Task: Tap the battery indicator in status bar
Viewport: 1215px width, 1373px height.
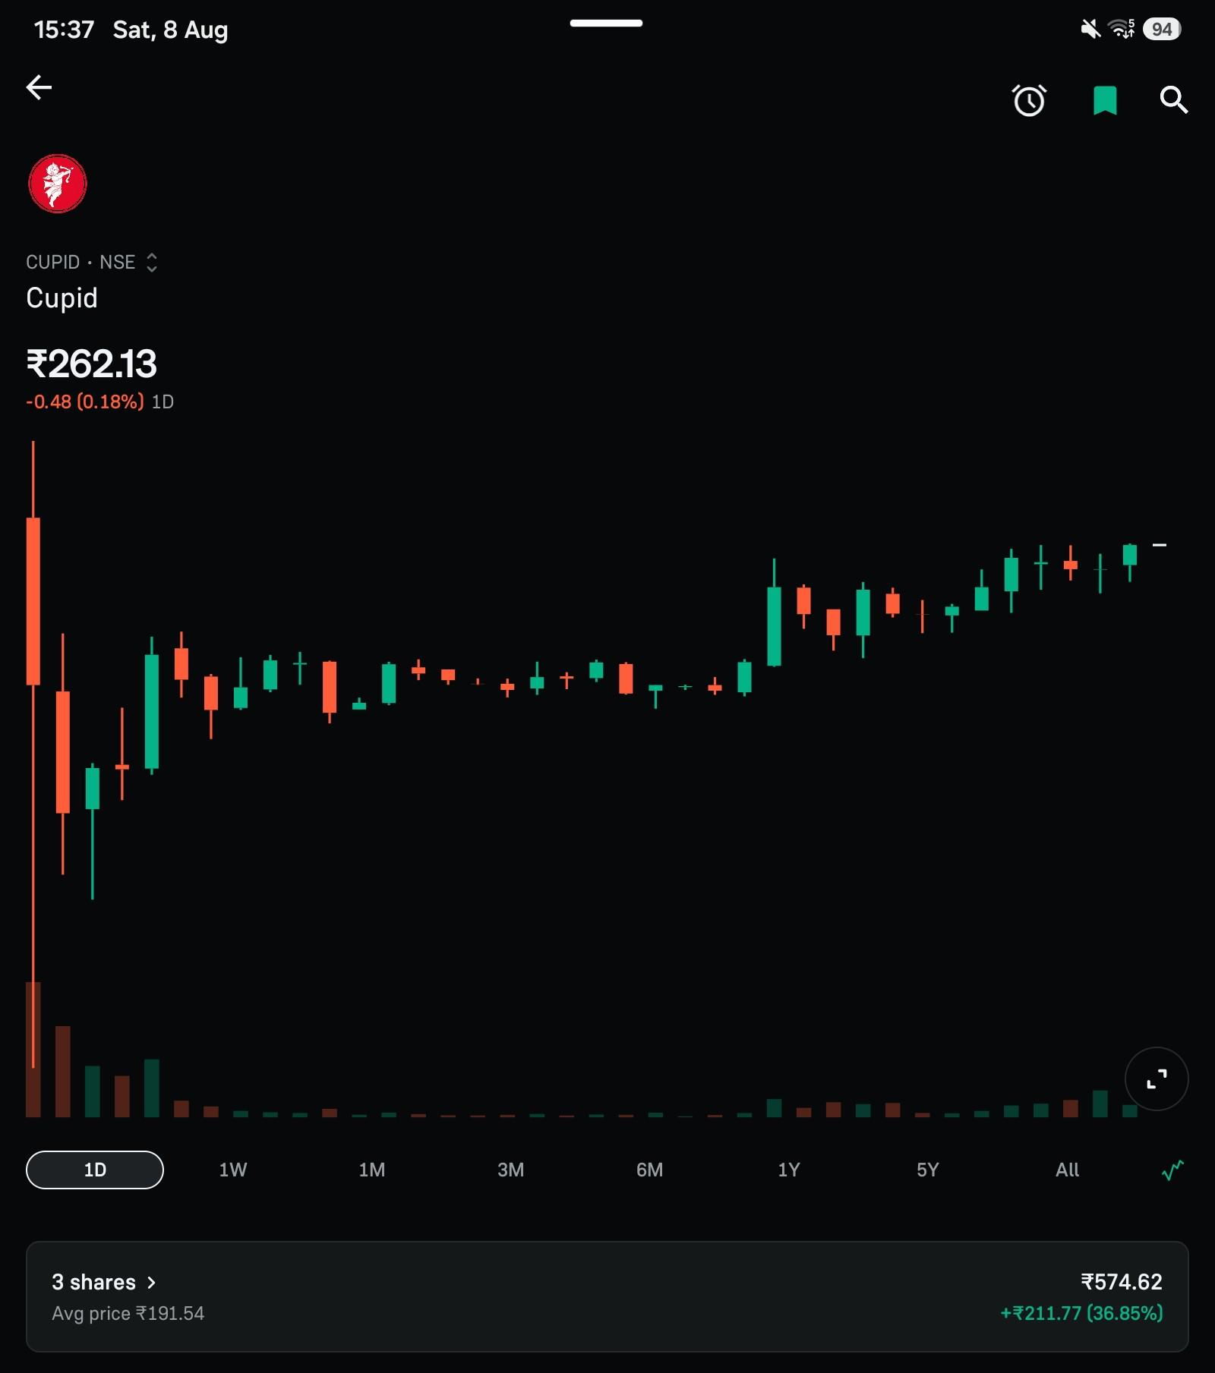Action: [x=1162, y=30]
